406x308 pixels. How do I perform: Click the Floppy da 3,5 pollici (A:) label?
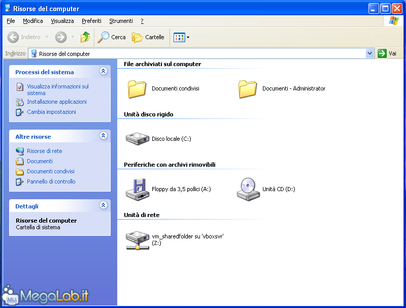(x=181, y=189)
